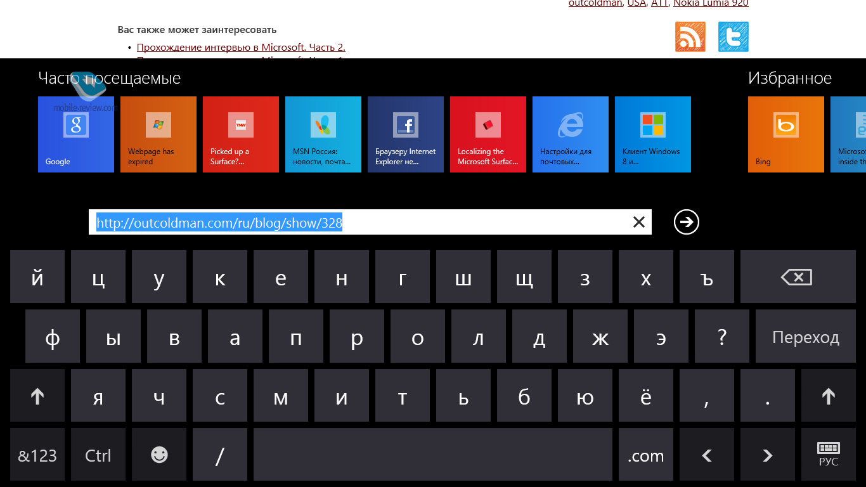Tap the .com key

coord(646,455)
